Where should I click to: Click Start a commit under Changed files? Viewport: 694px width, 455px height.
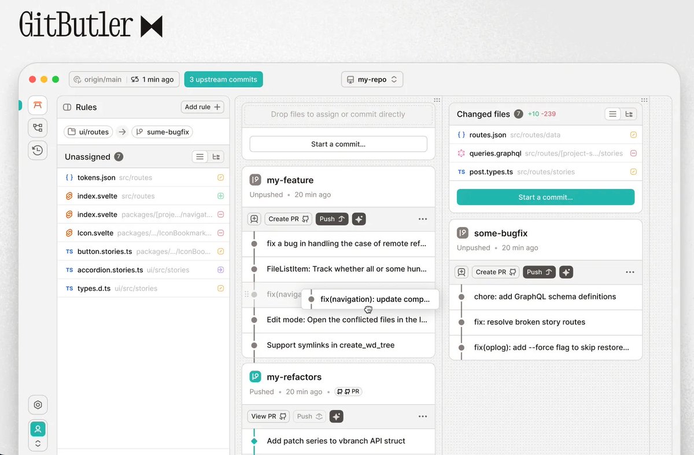click(545, 197)
